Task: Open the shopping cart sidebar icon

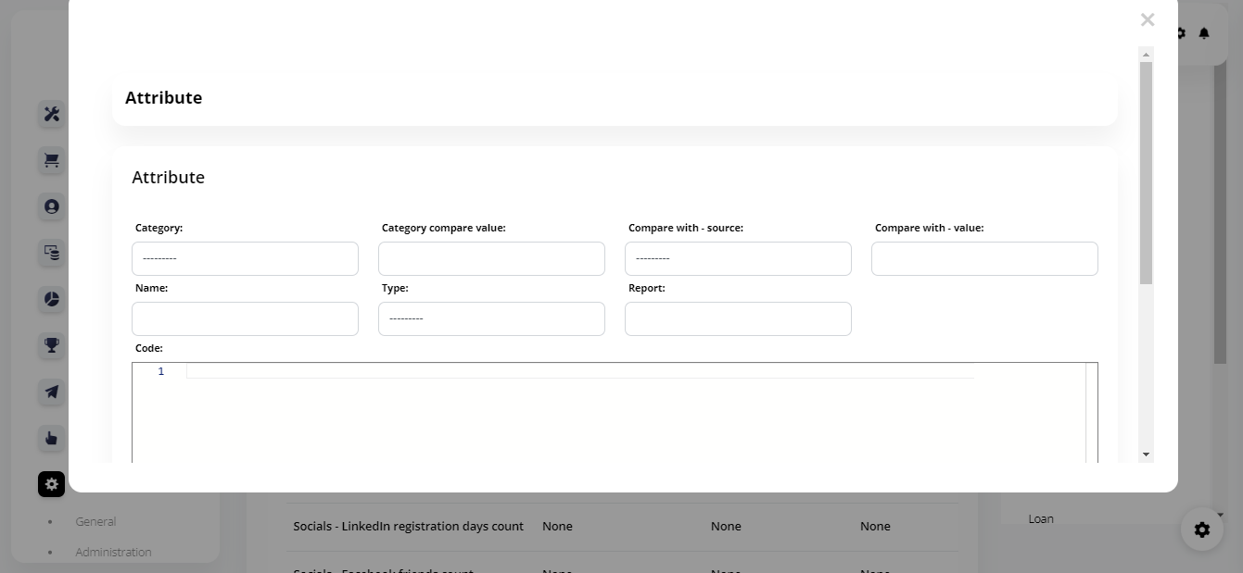Action: point(52,160)
